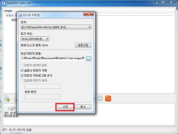The height and width of the screenshot is (134, 178).
Task: Enable '암호로 이미지 보호' checkbox
Action: click(x=22, y=81)
